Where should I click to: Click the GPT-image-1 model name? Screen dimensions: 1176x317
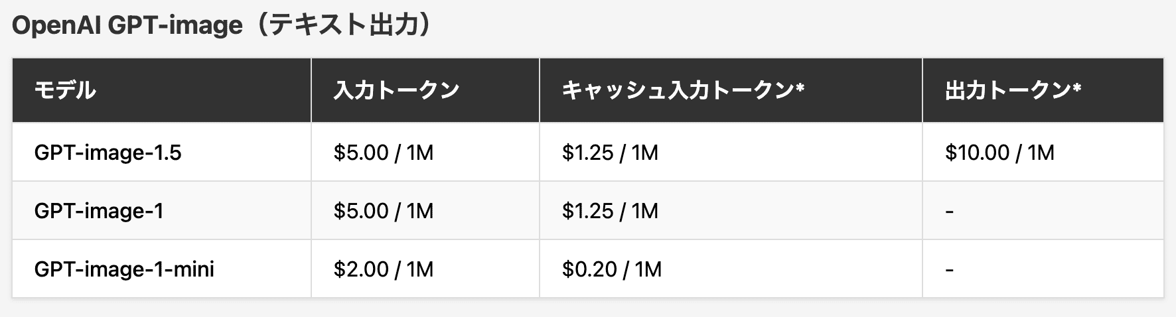click(x=98, y=211)
